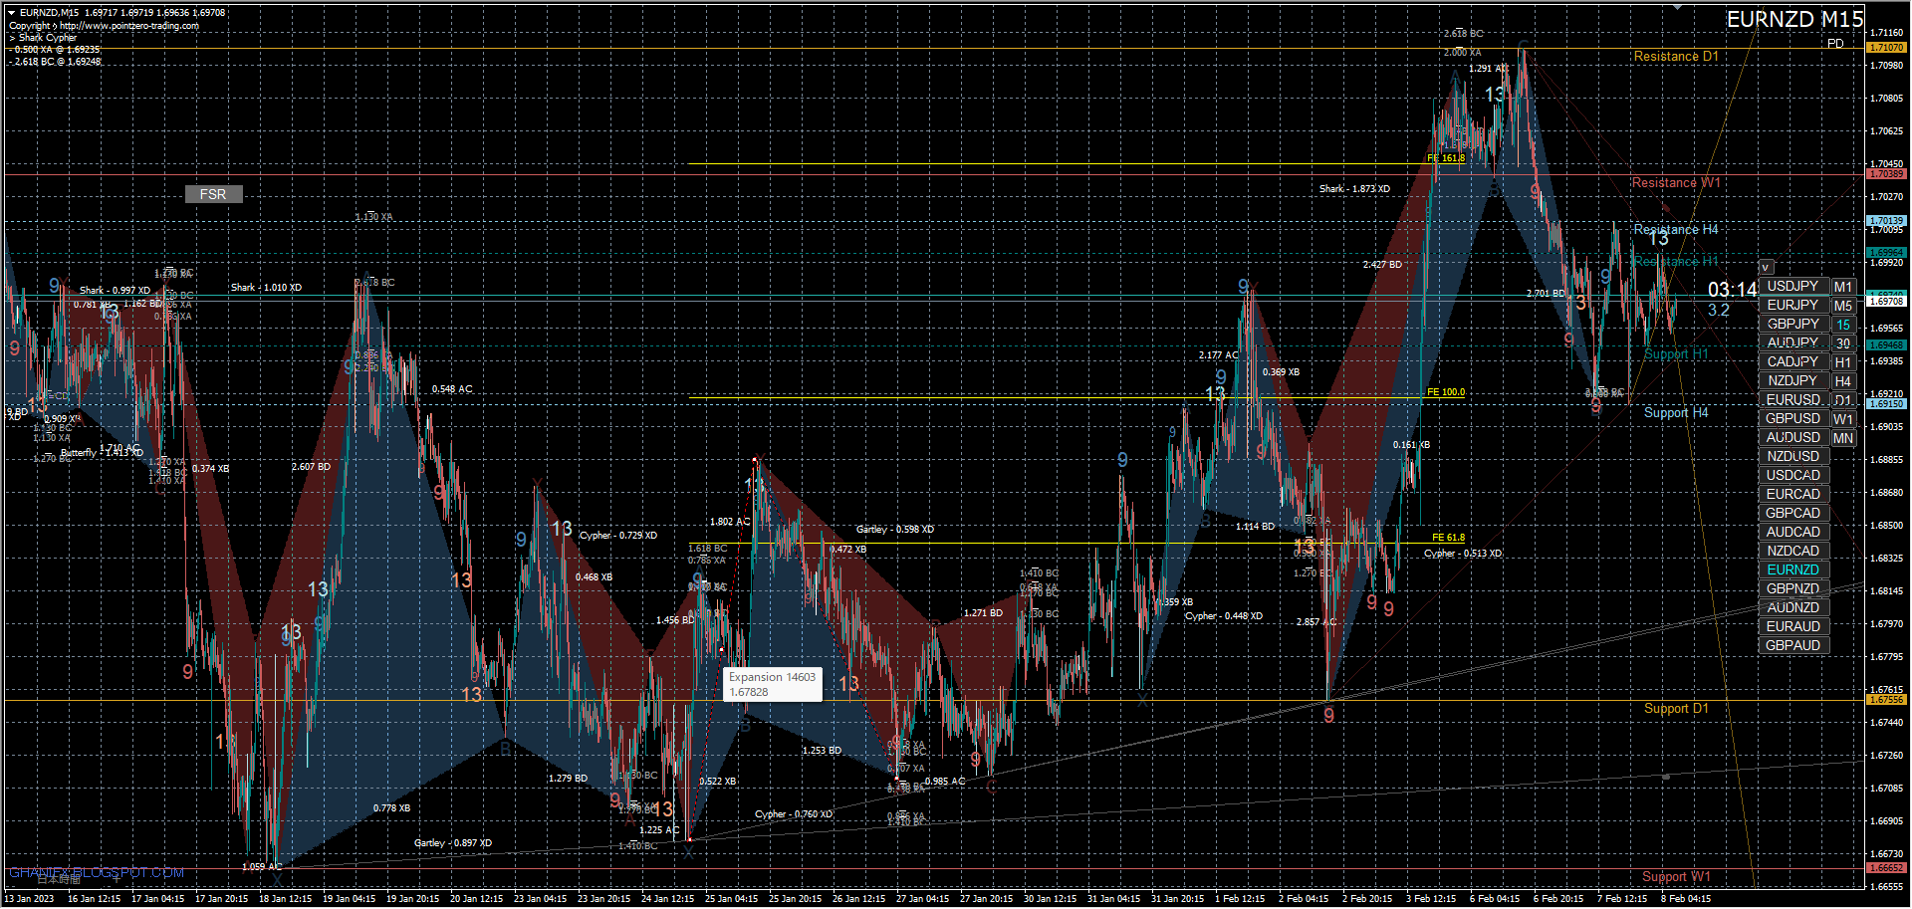This screenshot has height=909, width=1912.
Task: Change timeframe to H4
Action: point(1843,381)
